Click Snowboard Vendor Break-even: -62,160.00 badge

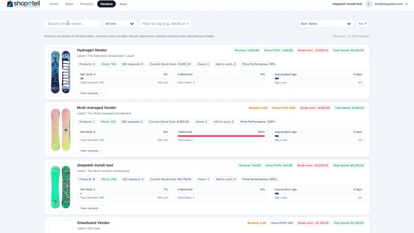point(313,223)
